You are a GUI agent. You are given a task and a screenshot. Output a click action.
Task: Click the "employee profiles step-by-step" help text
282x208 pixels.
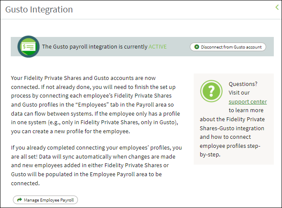tap(230, 150)
